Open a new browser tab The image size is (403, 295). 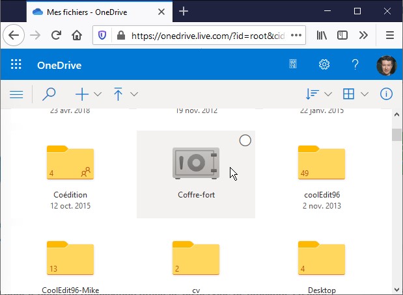(184, 11)
